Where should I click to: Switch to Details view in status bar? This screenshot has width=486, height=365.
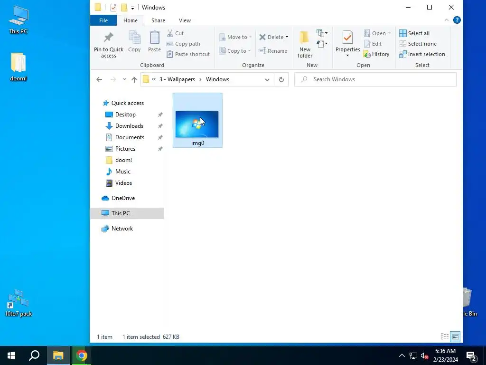pyautogui.click(x=445, y=336)
